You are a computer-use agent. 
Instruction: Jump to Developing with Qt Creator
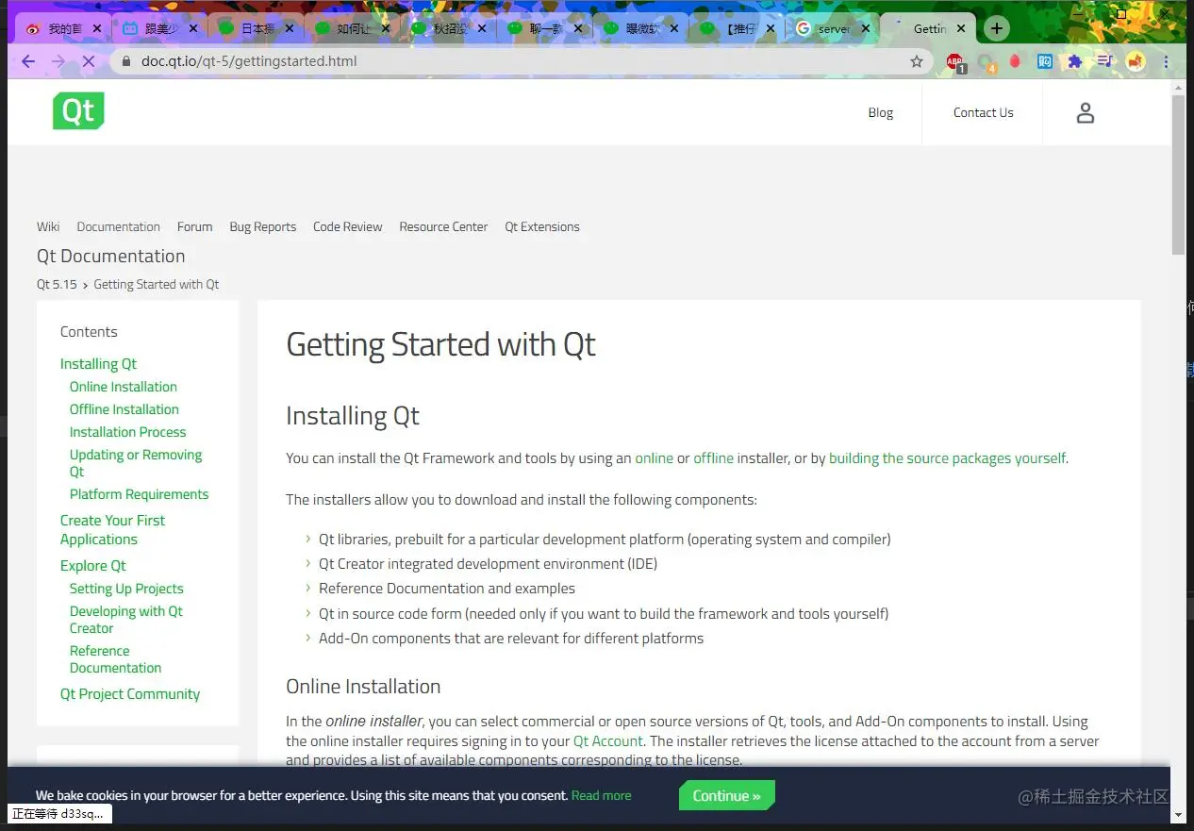point(125,620)
